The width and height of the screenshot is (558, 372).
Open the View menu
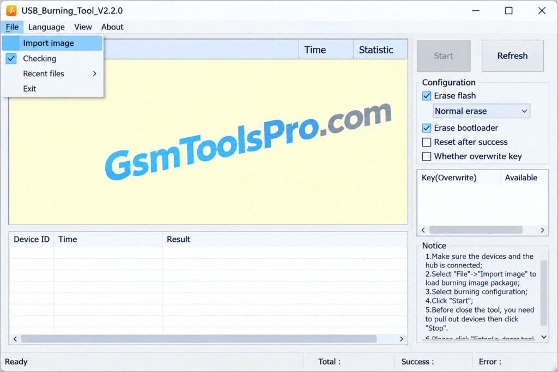point(83,27)
